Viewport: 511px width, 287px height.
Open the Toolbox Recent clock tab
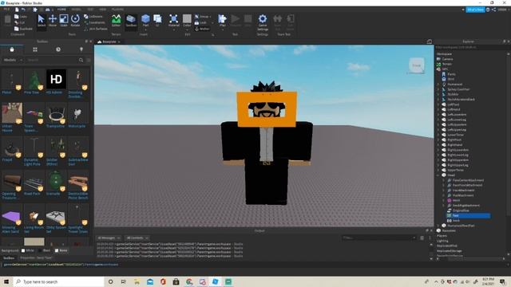click(x=58, y=49)
